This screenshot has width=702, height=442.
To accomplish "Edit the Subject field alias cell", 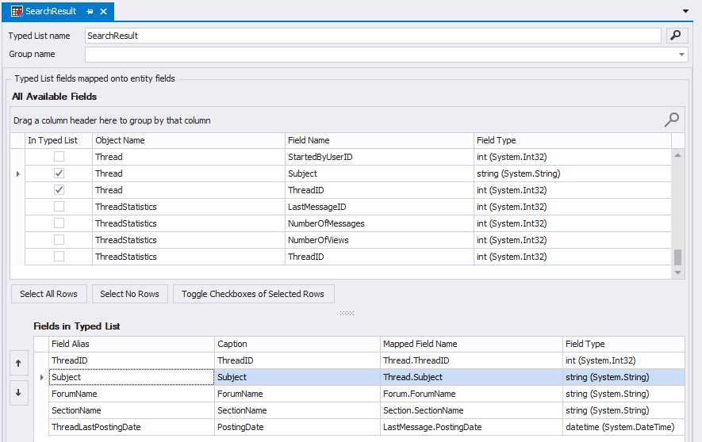I will coord(131,377).
